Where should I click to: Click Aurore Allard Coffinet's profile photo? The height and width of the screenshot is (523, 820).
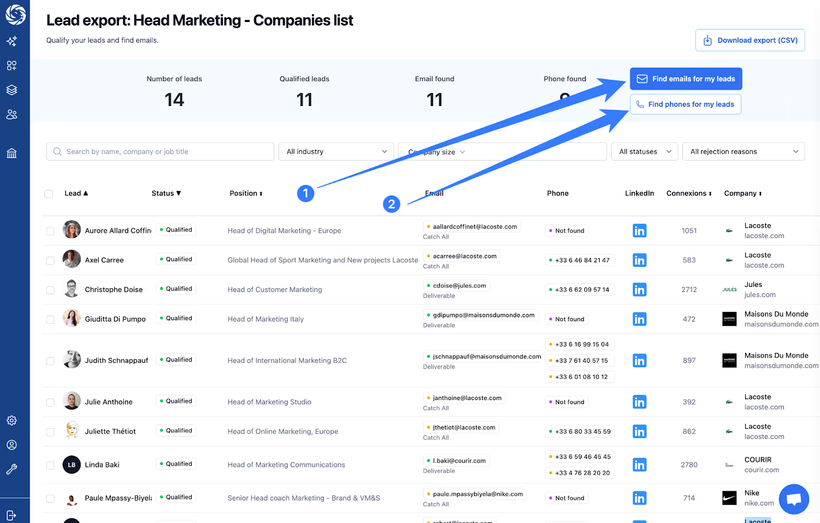tap(72, 229)
